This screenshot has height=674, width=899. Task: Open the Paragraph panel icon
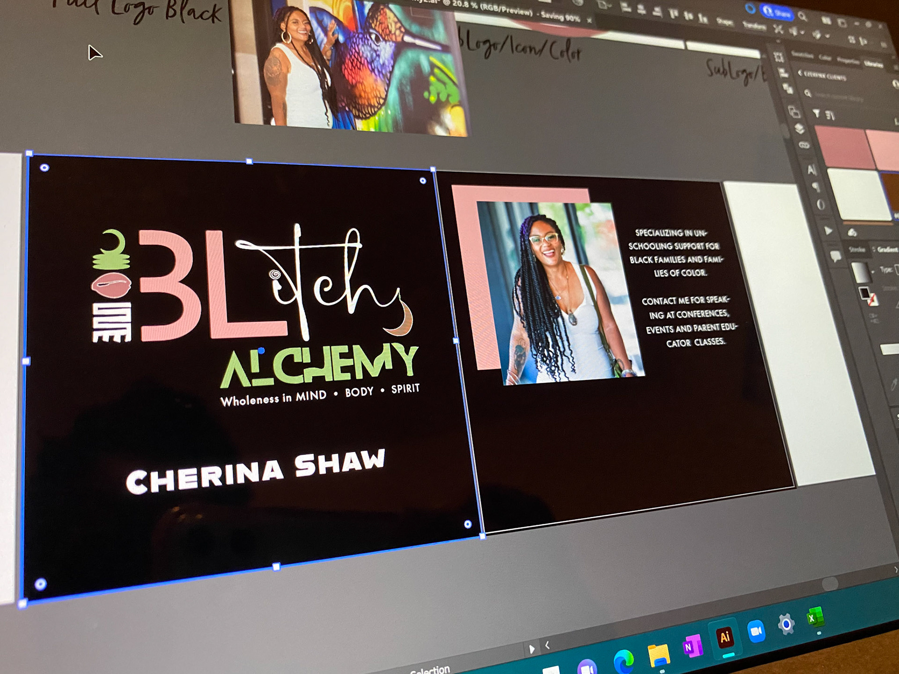(816, 187)
